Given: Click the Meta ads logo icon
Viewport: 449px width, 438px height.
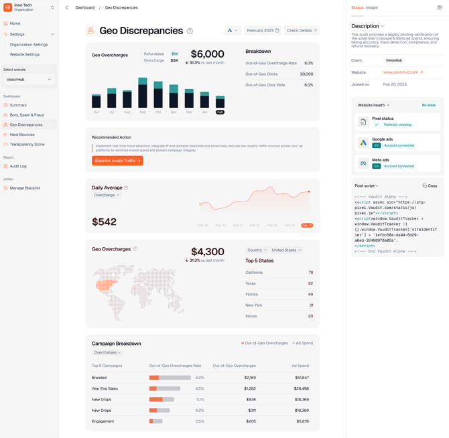Looking at the screenshot, I should pyautogui.click(x=363, y=163).
